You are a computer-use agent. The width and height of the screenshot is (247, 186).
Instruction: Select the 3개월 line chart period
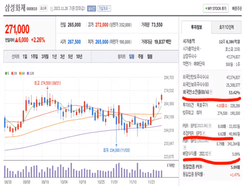(45, 56)
